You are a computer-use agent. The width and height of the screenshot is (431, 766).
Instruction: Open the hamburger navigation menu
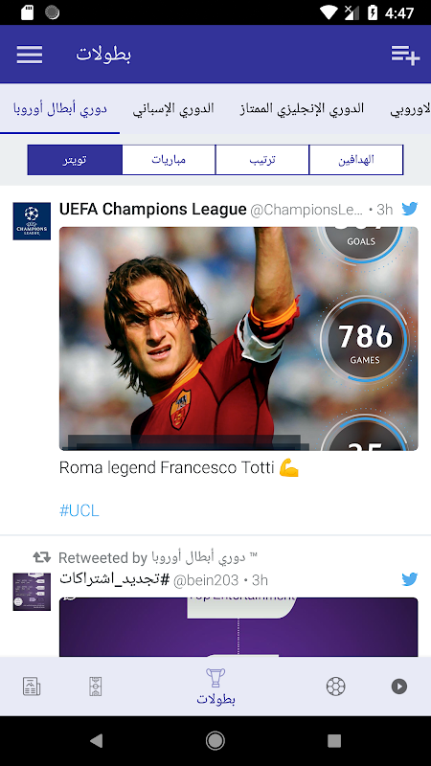point(30,55)
